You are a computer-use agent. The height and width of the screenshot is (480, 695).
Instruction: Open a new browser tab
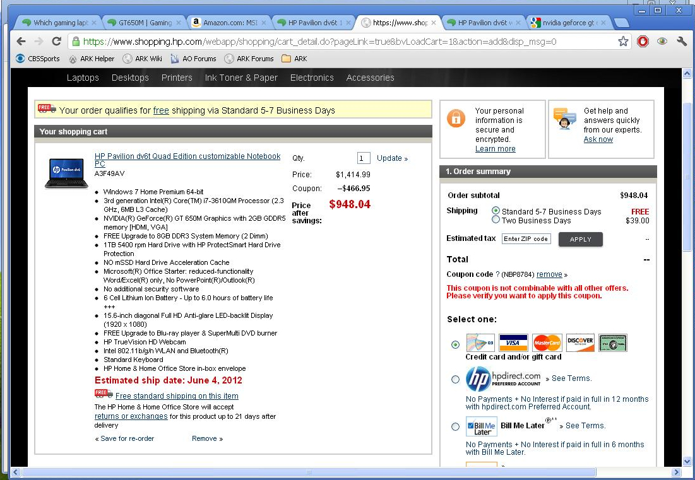(622, 23)
